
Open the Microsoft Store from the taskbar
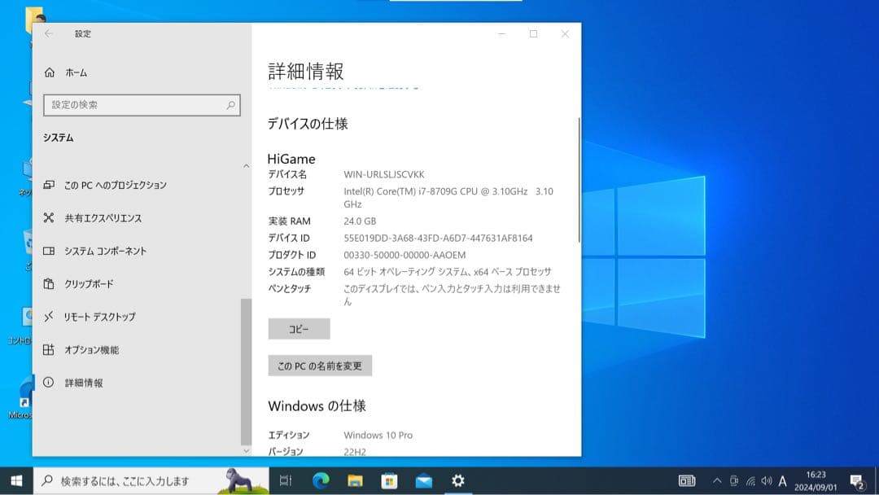pos(391,481)
